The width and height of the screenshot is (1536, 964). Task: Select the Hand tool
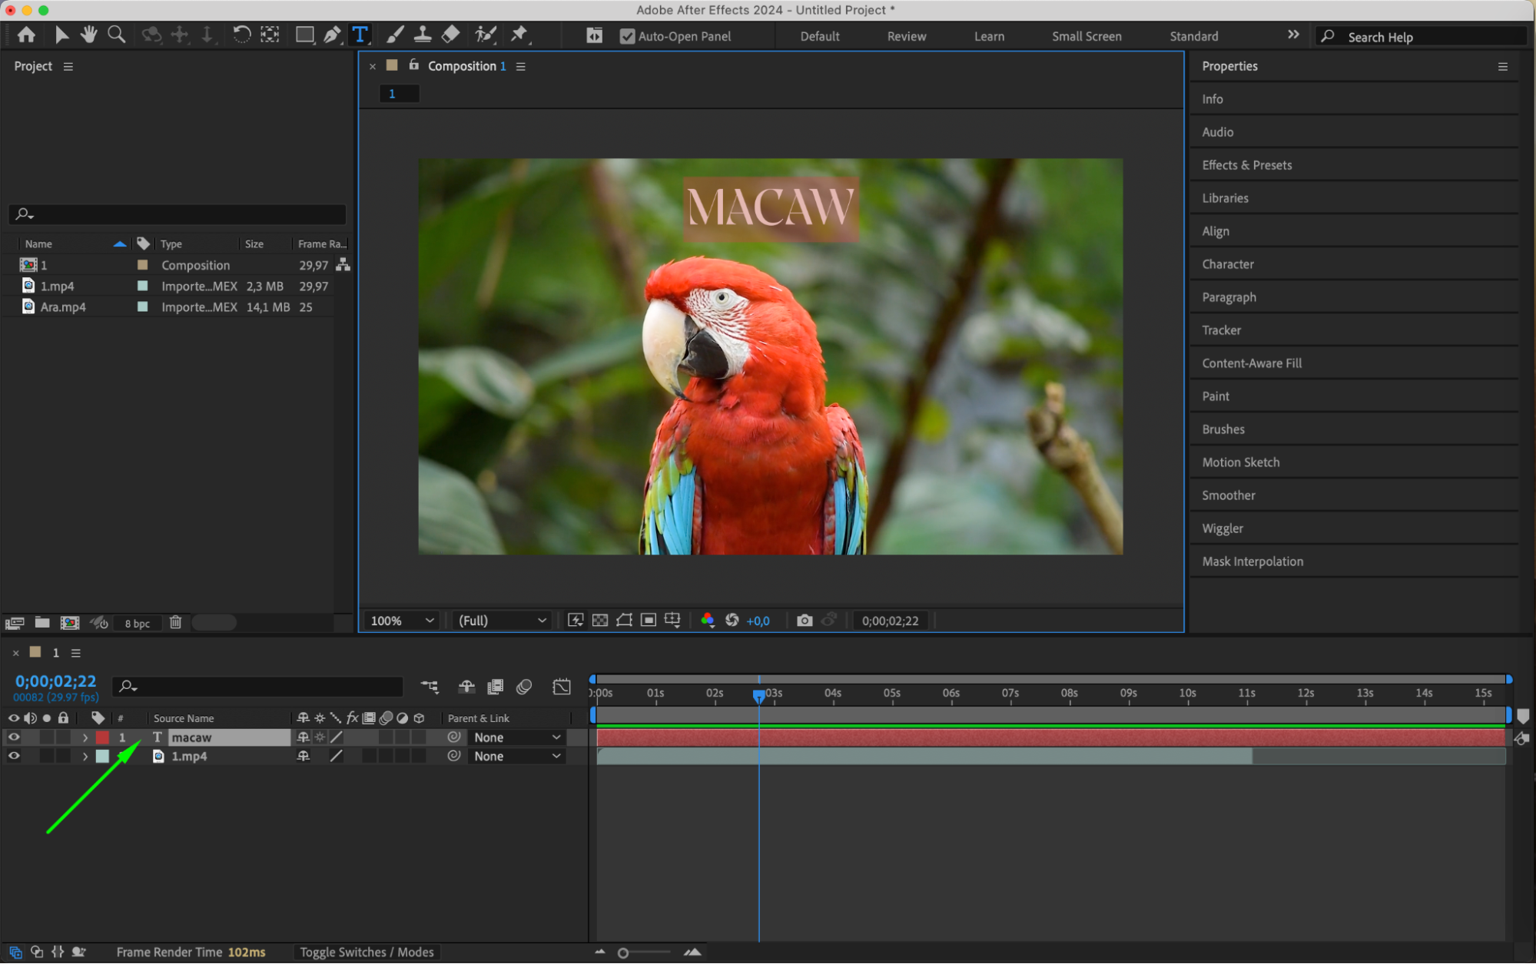[89, 35]
